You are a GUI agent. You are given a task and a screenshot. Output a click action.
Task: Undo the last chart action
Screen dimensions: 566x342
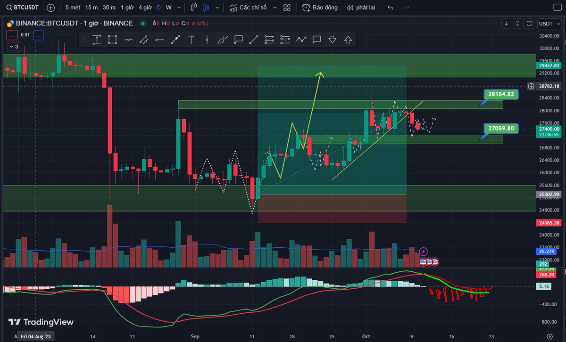coord(390,8)
